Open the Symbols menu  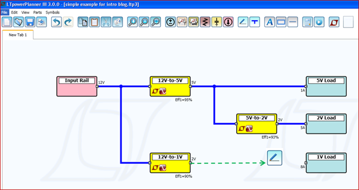pos(52,12)
